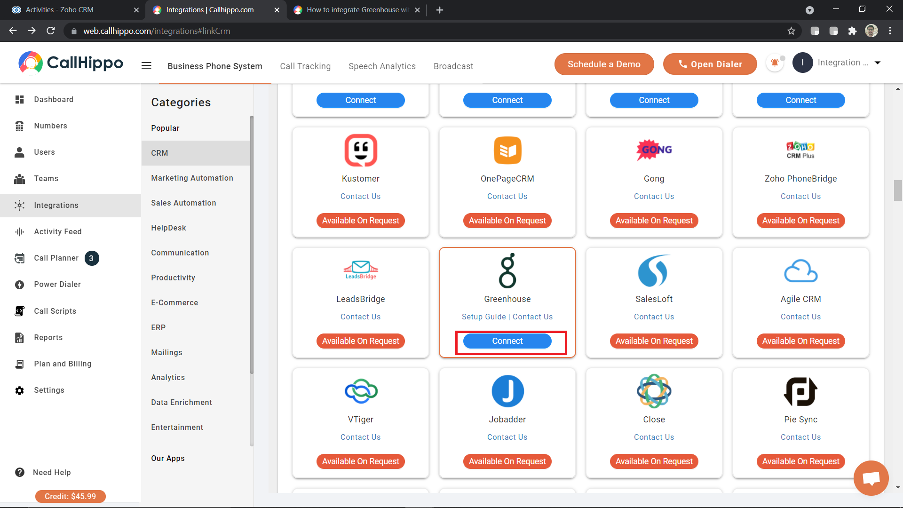Click Contact Us under Greenhouse
The height and width of the screenshot is (508, 903).
coord(532,317)
